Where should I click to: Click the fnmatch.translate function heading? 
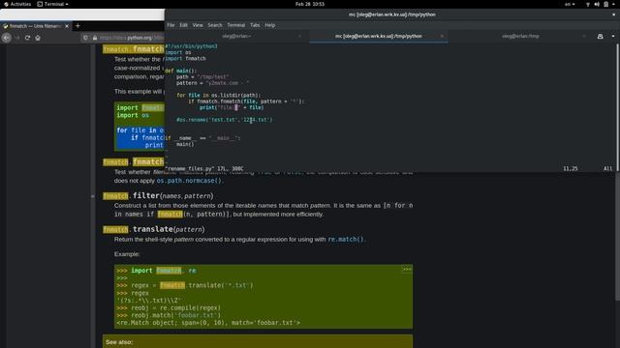pos(154,229)
